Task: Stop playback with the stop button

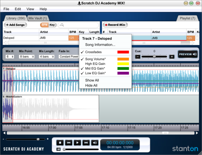Action: 60,143
